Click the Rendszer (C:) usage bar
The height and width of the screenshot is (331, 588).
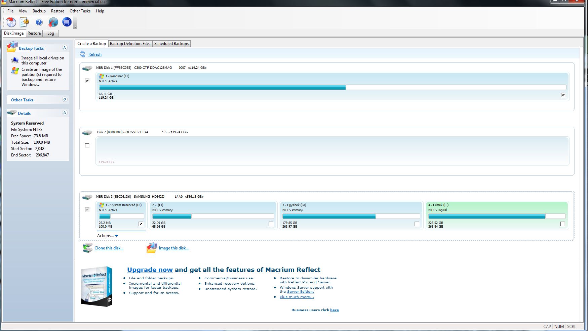pyautogui.click(x=332, y=87)
